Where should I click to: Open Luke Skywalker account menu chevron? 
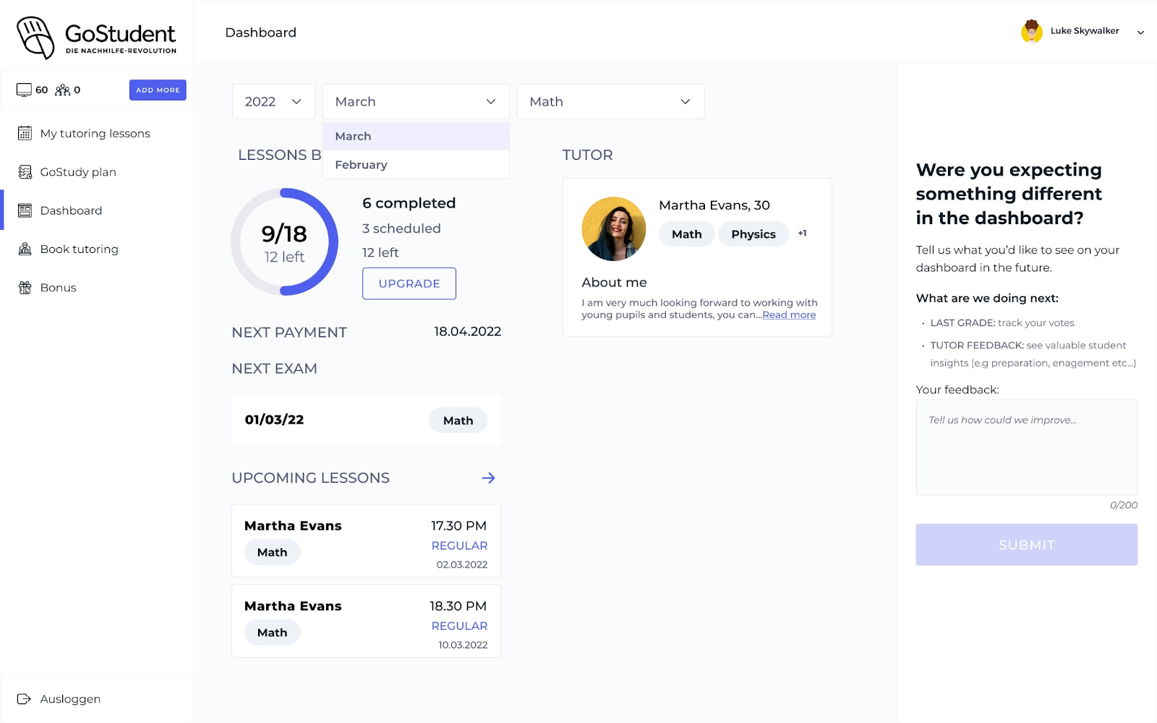(1140, 33)
